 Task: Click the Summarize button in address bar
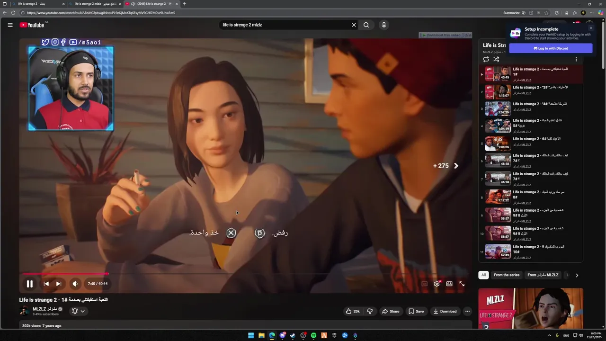click(x=514, y=13)
